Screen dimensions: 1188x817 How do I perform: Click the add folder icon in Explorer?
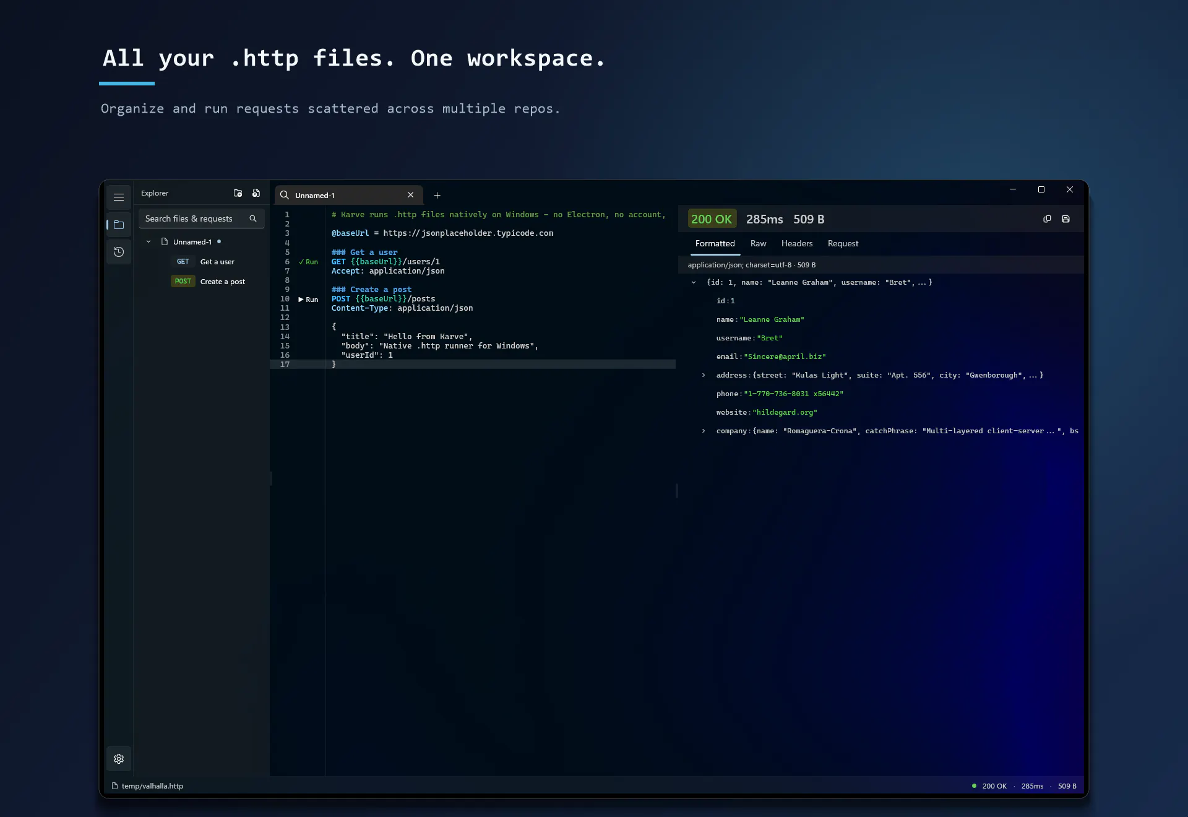point(238,193)
